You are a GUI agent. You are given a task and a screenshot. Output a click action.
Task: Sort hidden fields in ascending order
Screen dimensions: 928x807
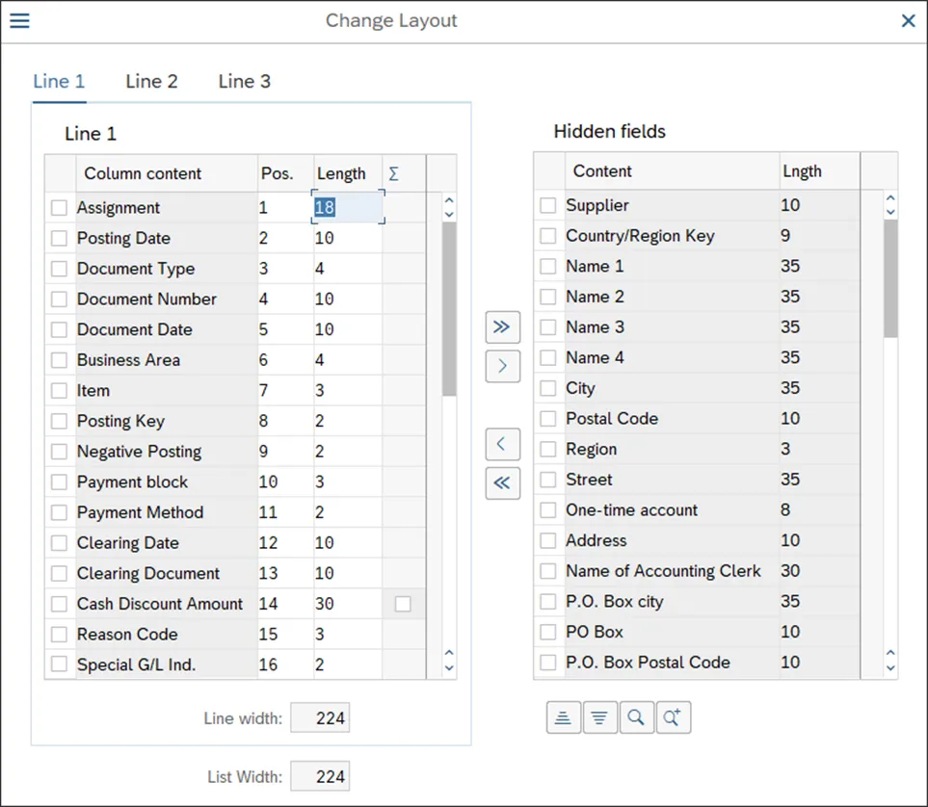[x=564, y=717]
